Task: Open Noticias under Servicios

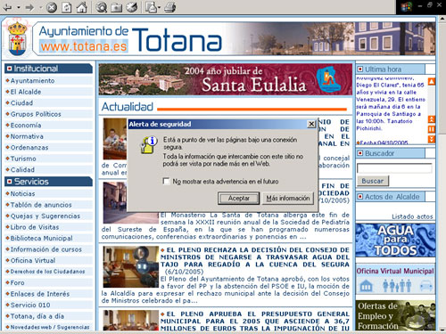Action: tap(22, 194)
